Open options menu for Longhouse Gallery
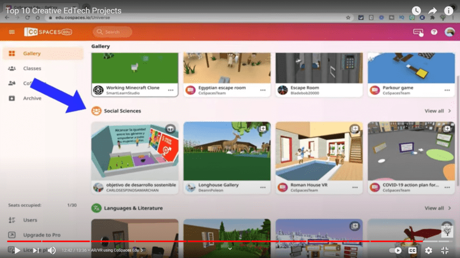Viewport: 460px width, 258px height. (263, 187)
